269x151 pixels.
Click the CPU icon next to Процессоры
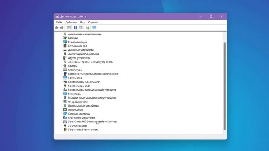pyautogui.click(x=65, y=109)
